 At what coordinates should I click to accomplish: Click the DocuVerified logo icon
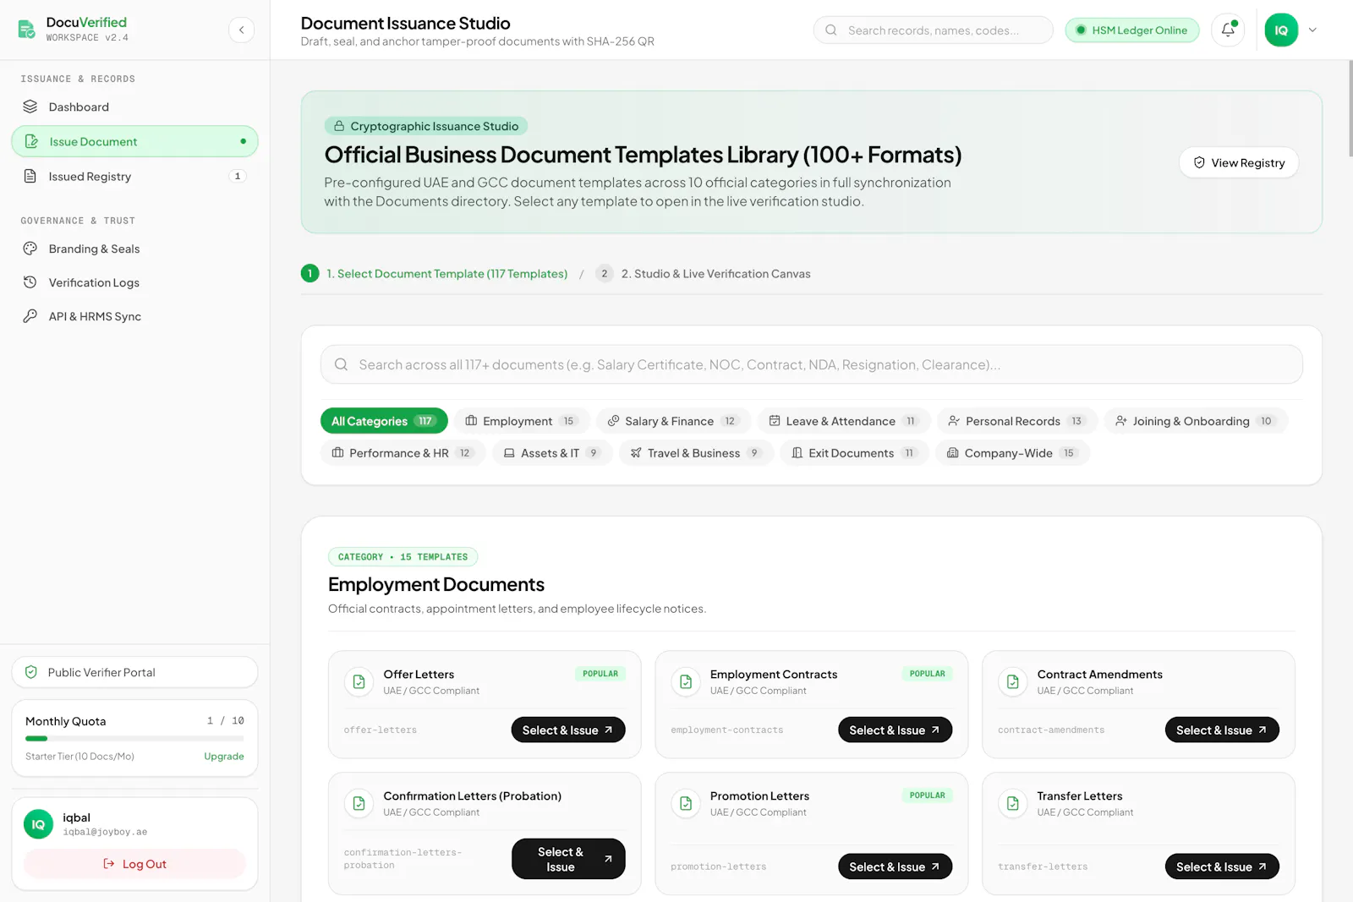(27, 30)
